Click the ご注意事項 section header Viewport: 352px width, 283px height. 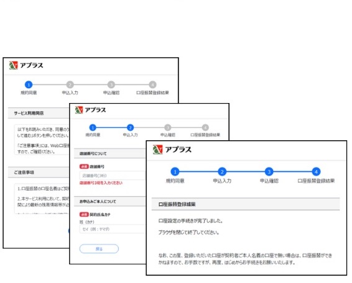tap(39, 173)
